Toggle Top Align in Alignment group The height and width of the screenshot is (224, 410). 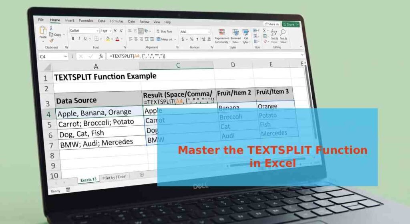130,30
